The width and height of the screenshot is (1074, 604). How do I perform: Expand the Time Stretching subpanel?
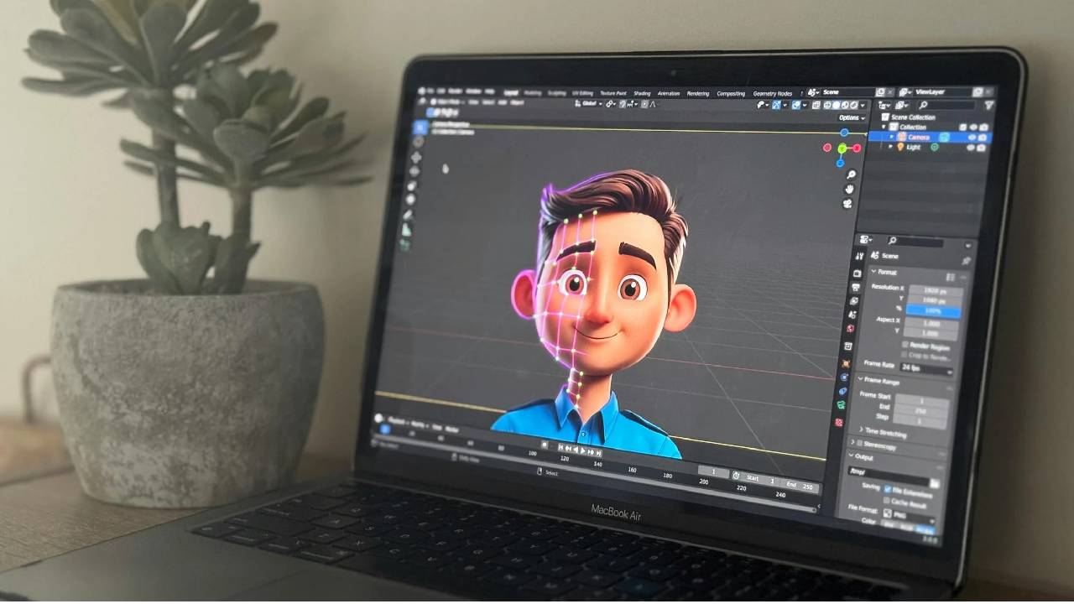tap(861, 429)
